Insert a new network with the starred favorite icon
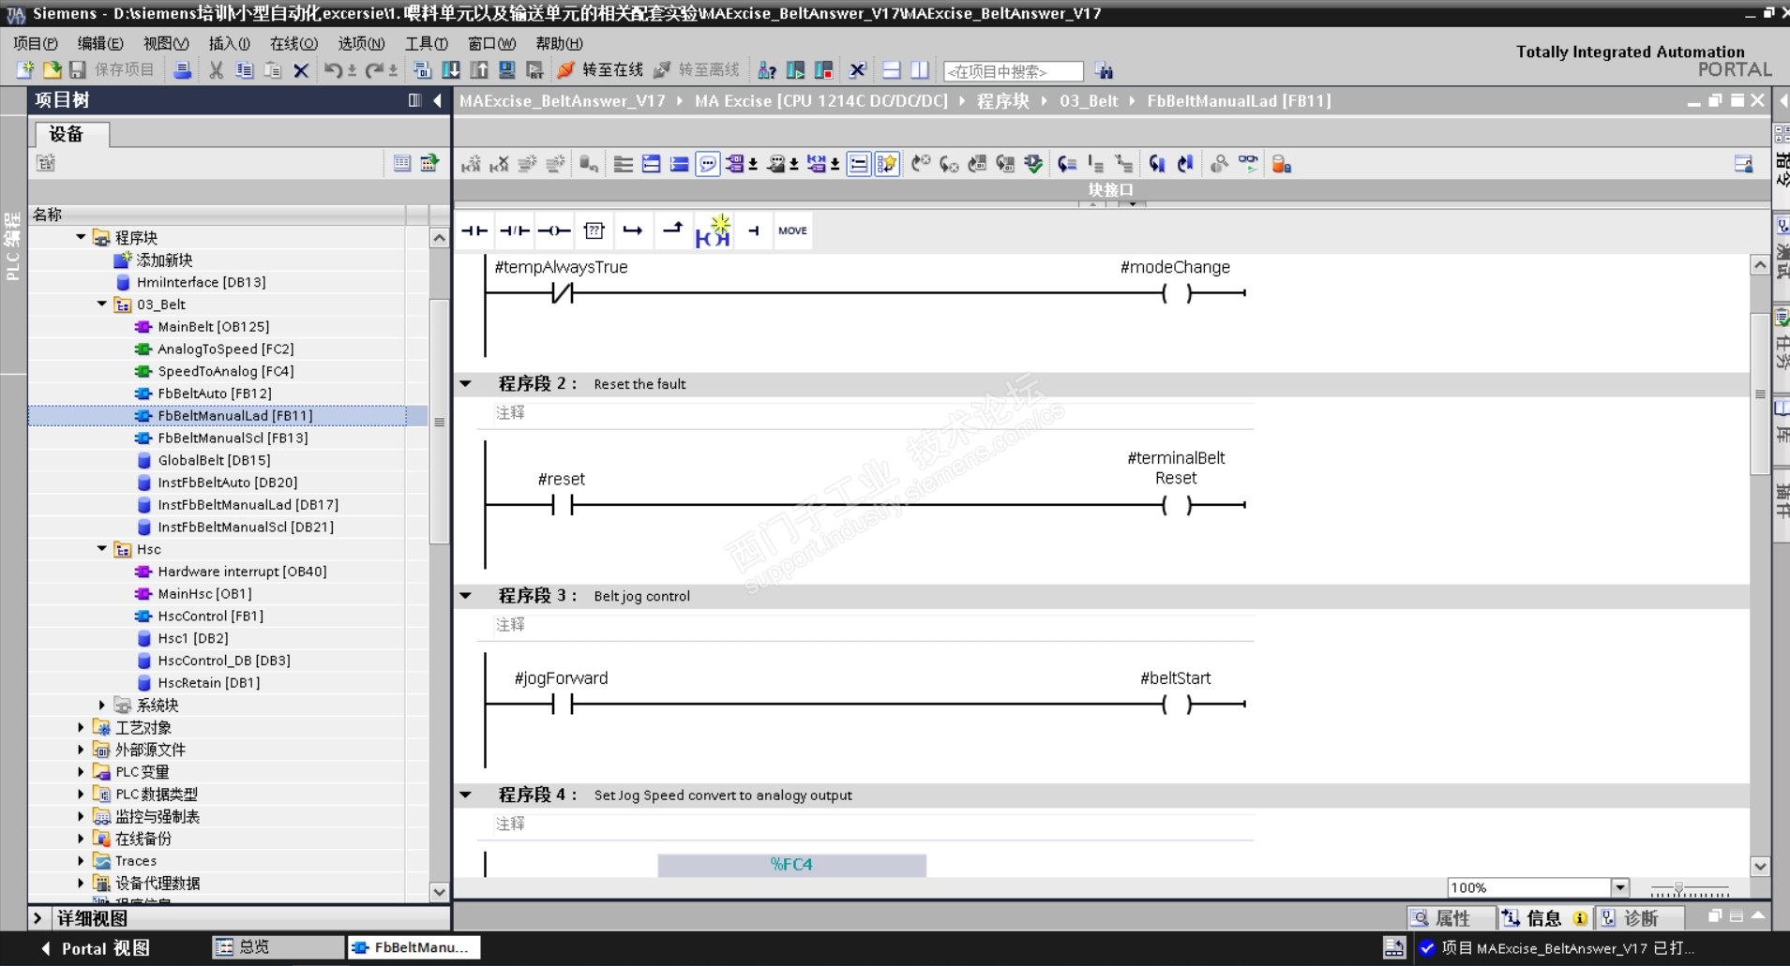Viewport: 1790px width, 966px height. point(713,230)
